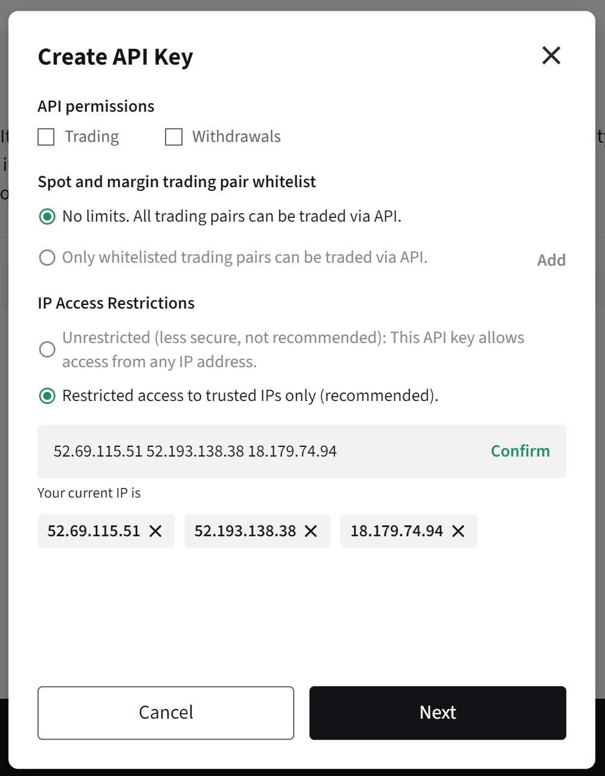605x776 pixels.
Task: Click Next to continue key setup
Action: point(437,713)
